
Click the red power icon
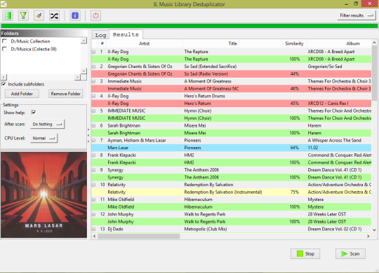pos(95,15)
